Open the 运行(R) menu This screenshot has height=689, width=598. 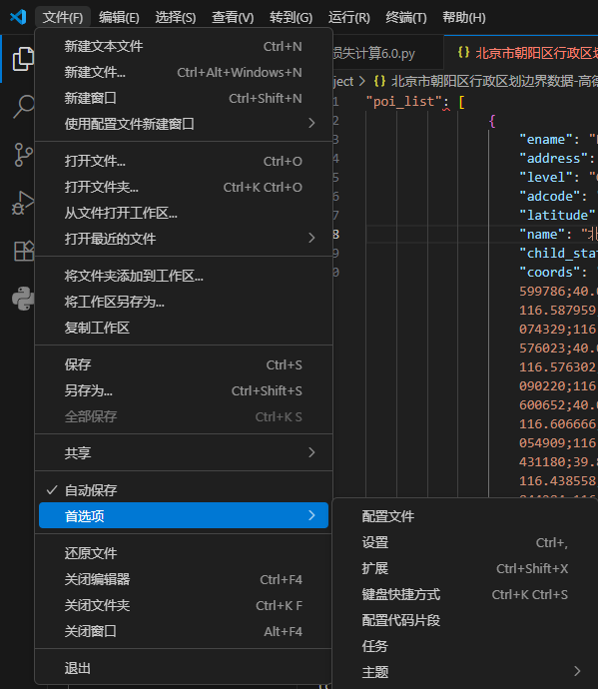click(348, 18)
